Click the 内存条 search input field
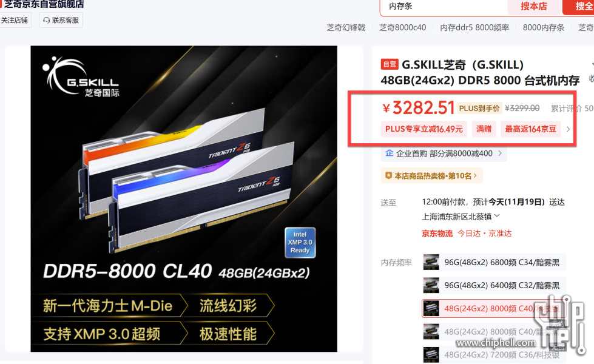 [444, 7]
